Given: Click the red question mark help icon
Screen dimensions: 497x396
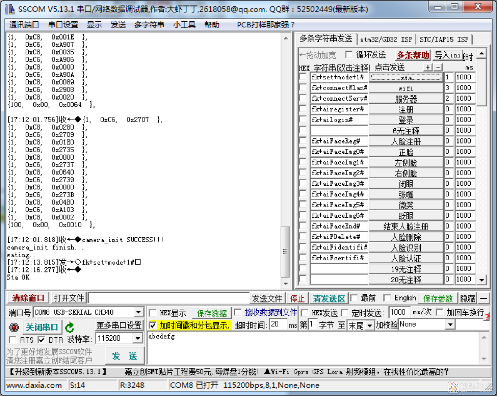Looking at the screenshot, I should coord(487,317).
